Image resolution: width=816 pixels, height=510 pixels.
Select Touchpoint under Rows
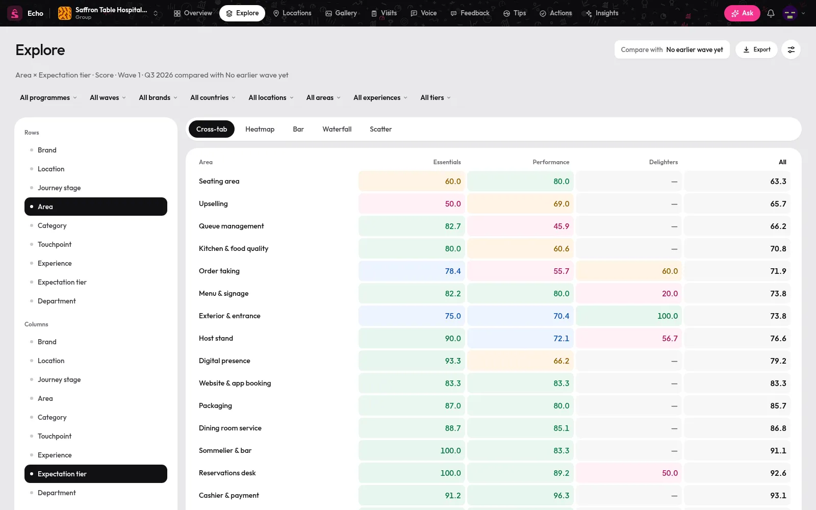96,244
